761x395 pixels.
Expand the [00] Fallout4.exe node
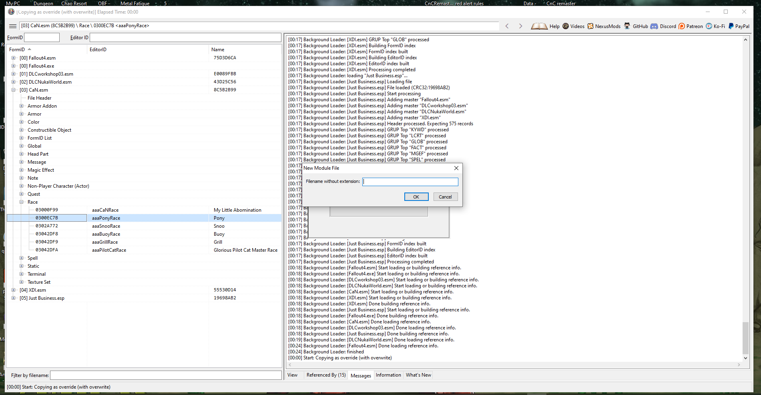(13, 66)
